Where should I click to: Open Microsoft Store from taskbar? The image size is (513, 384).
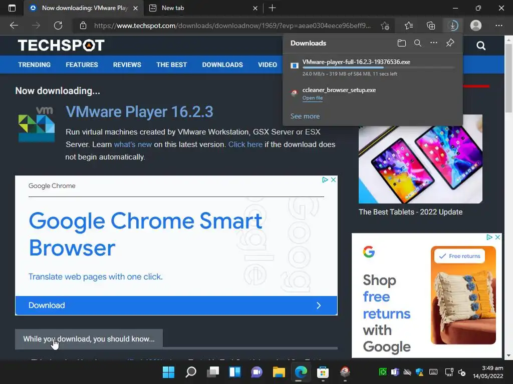(x=323, y=371)
